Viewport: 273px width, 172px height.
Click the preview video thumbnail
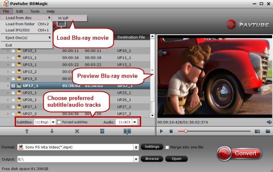pos(215,76)
